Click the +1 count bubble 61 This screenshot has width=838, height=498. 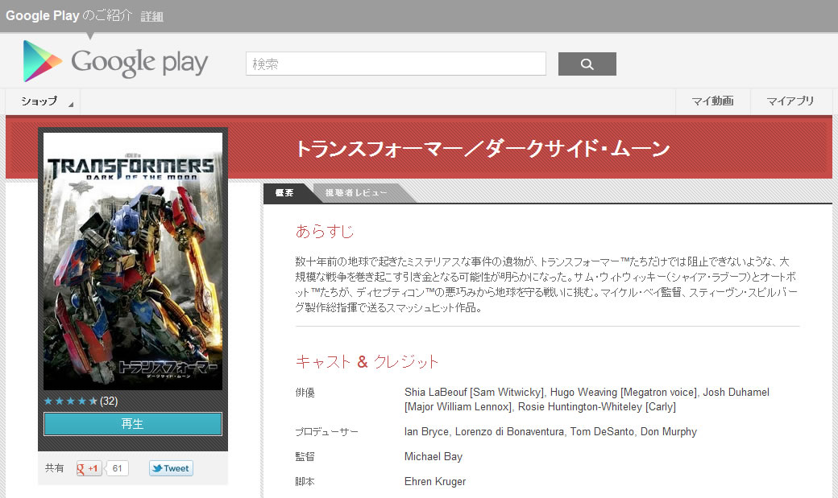tap(117, 468)
